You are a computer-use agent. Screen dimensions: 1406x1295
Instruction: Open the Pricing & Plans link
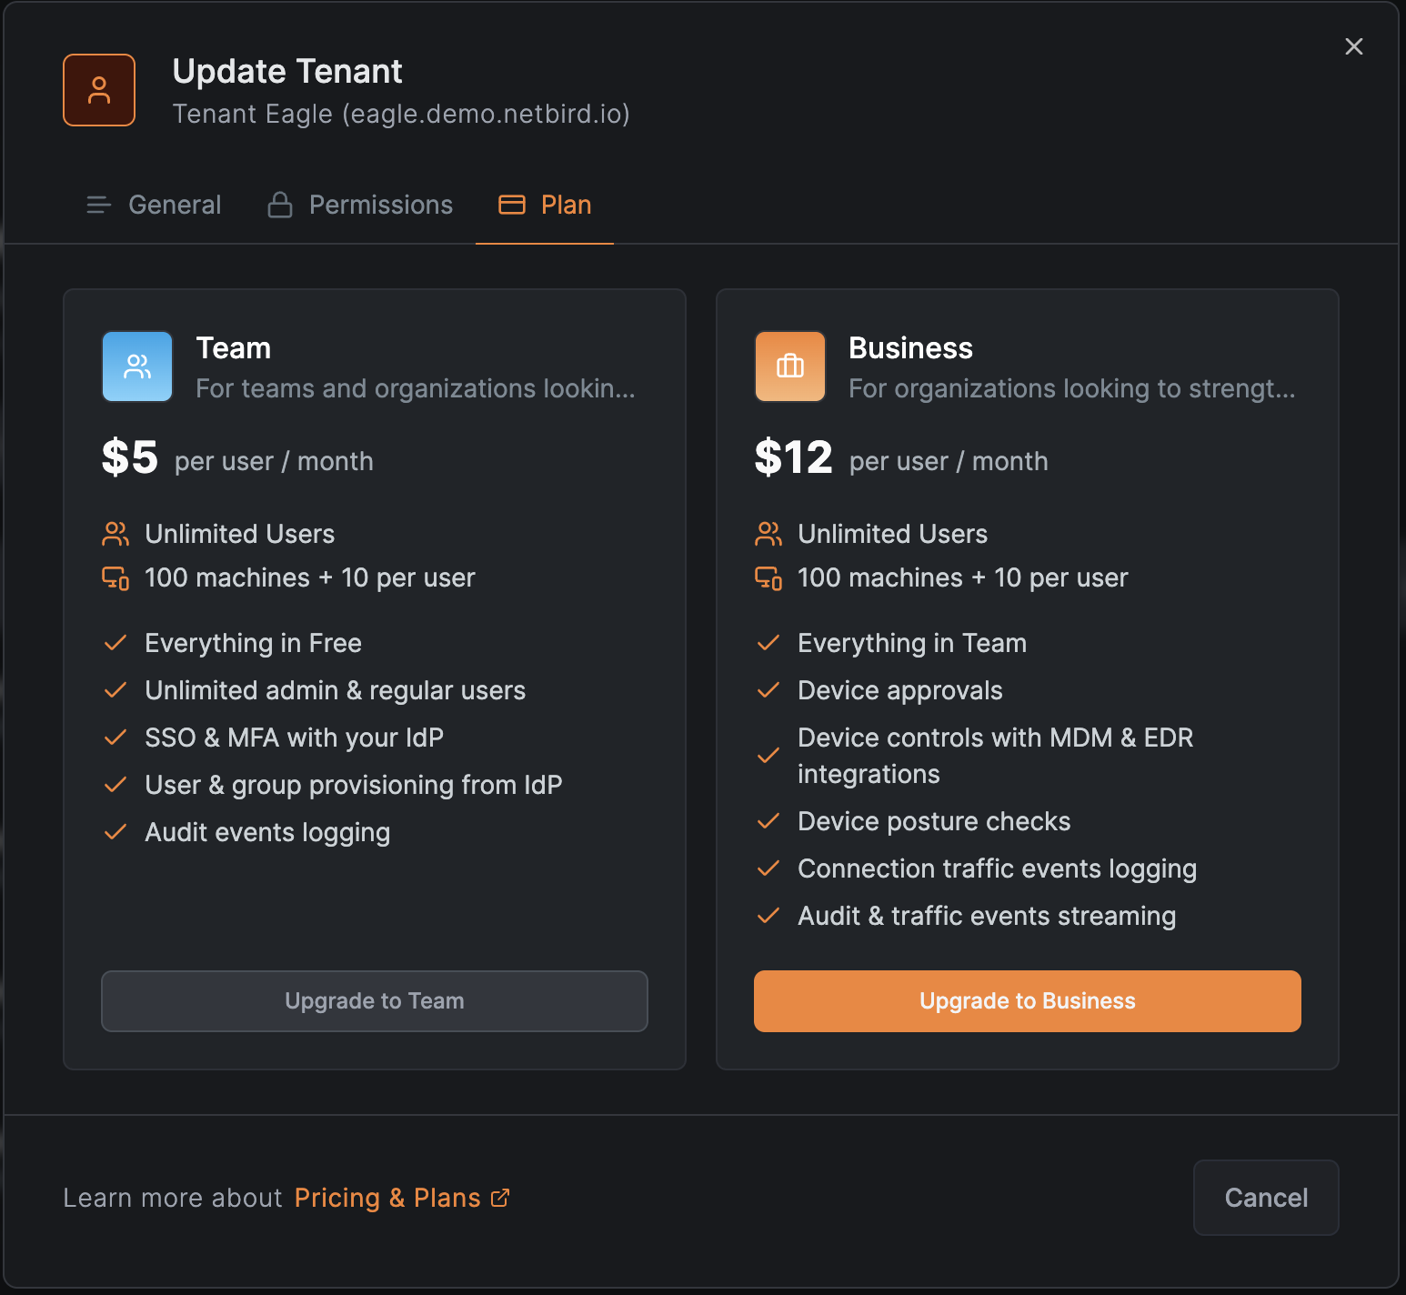pos(387,1198)
